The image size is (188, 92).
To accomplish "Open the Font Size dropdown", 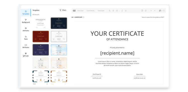I will 80,11.
